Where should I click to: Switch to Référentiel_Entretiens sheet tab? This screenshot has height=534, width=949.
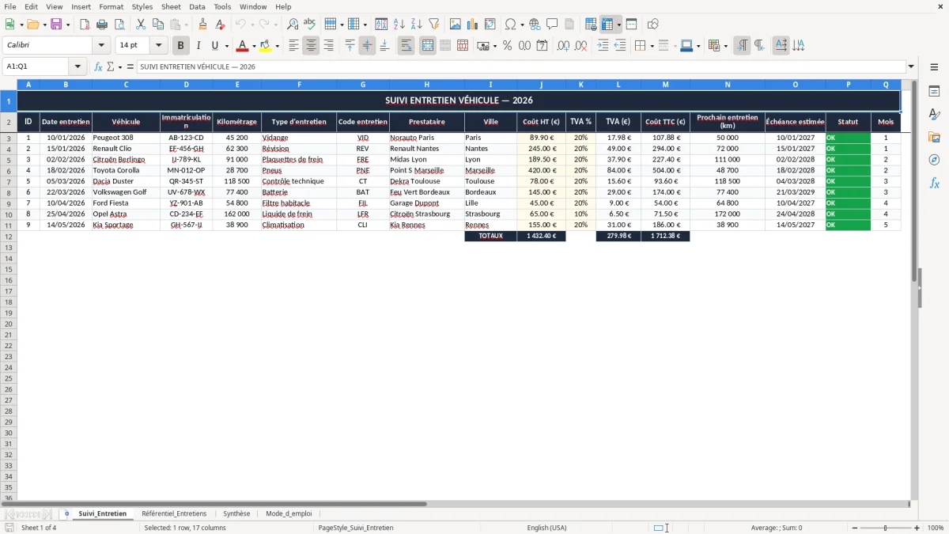coord(174,513)
